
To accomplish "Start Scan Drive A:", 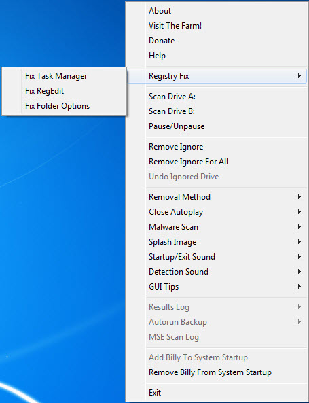I will pos(217,97).
